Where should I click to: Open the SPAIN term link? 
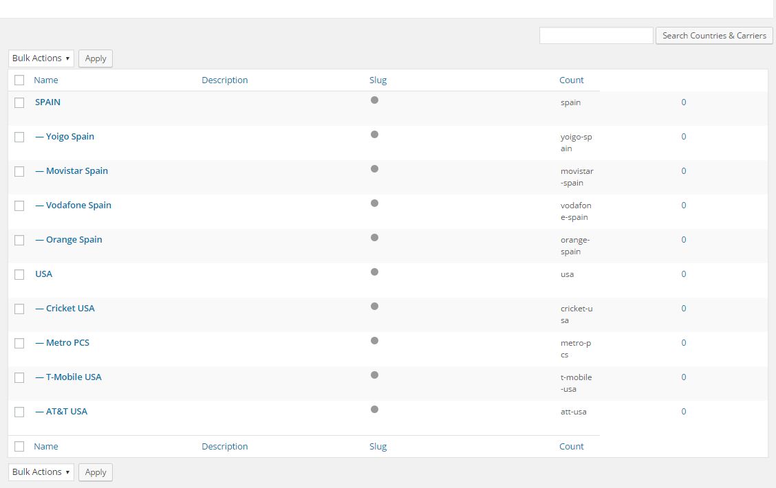[47, 102]
